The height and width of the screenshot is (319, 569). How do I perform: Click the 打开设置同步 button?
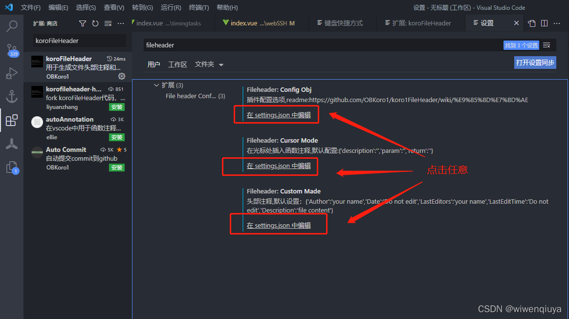(x=535, y=63)
